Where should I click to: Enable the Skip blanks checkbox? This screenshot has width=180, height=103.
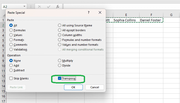[x=11, y=79]
